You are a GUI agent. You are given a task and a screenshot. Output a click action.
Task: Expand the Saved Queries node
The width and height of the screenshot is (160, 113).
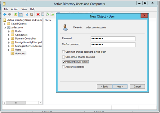click(x=5, y=24)
